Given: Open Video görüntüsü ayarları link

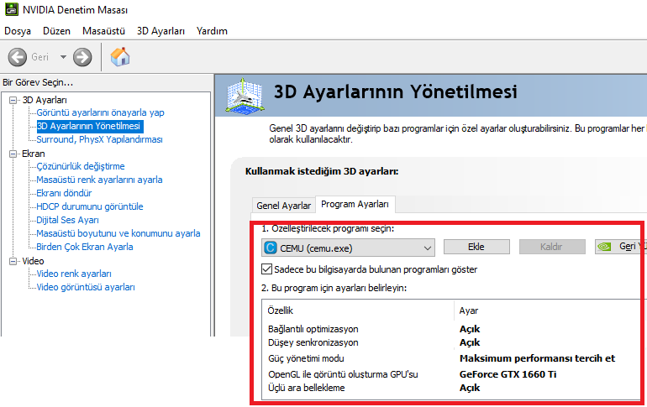Looking at the screenshot, I should 86,287.
